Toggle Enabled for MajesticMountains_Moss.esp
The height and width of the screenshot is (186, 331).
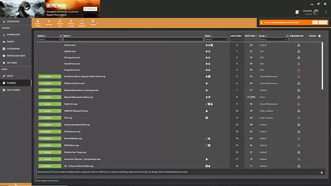point(48,97)
